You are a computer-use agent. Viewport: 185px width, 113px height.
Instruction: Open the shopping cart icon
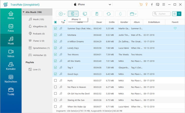(141, 5)
